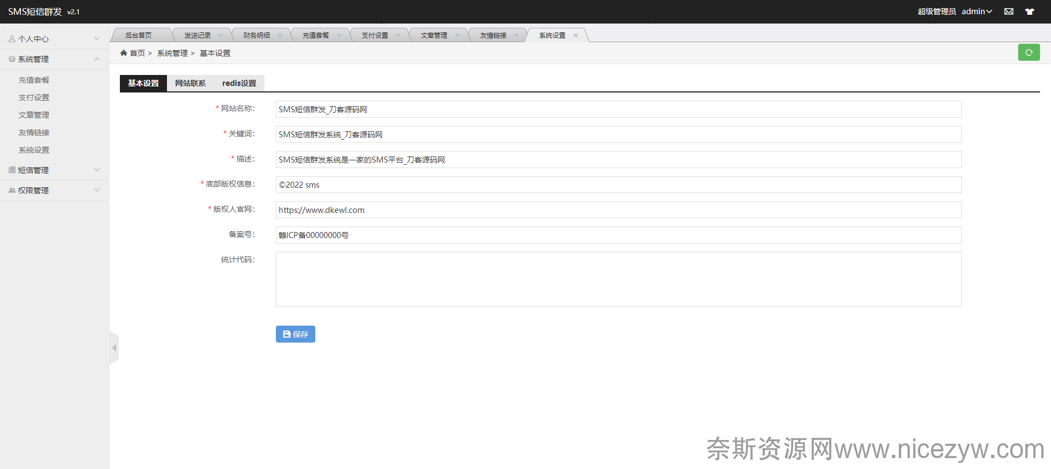
Task: Click the SMS短信群发 v2.1 logo title
Action: coord(44,11)
